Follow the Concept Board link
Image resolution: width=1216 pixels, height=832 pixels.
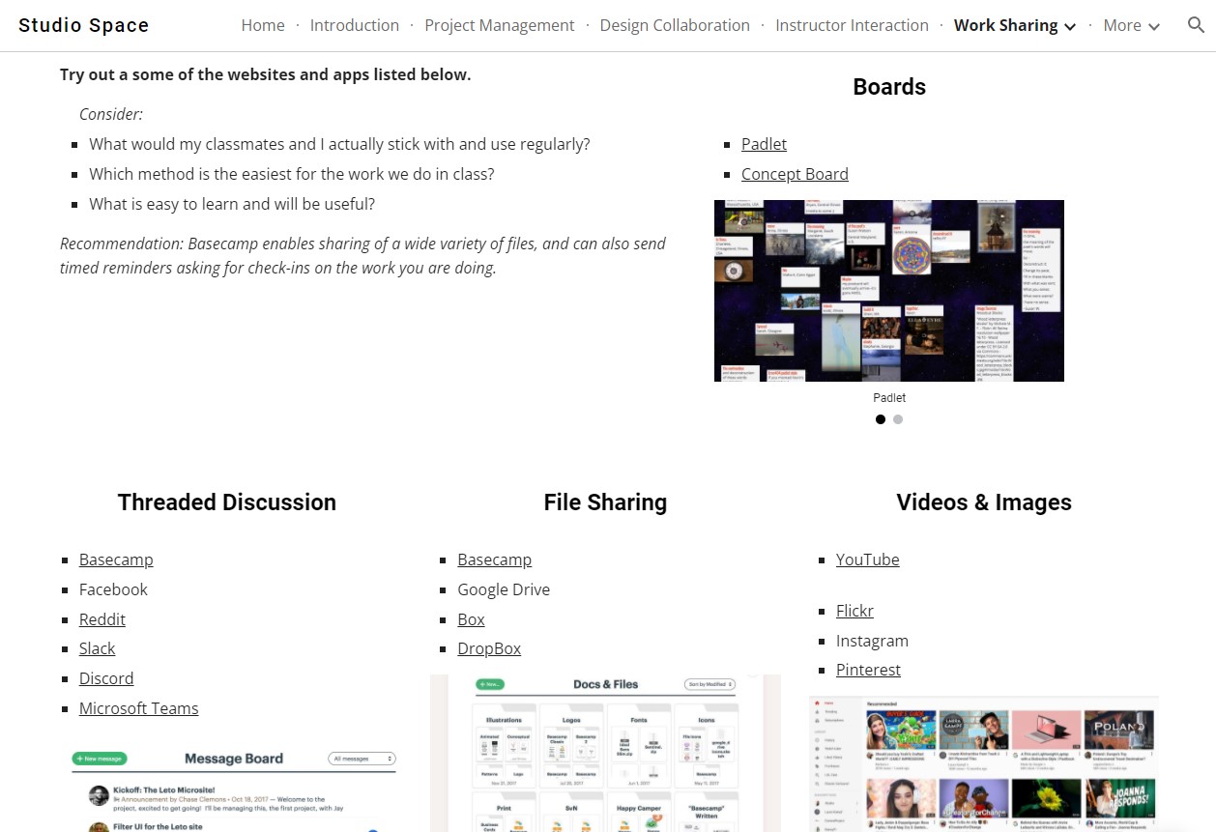[795, 174]
